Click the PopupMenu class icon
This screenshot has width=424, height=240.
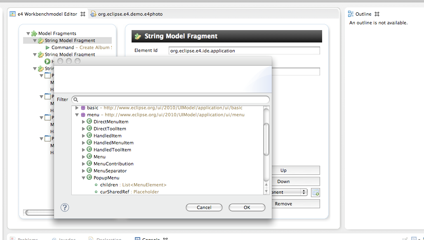89,178
